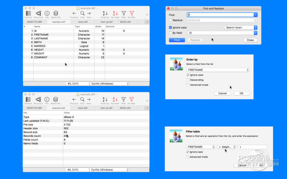The image size is (287, 179).
Task: Select COMMENT row in structure table
Action: pyautogui.click(x=86, y=57)
